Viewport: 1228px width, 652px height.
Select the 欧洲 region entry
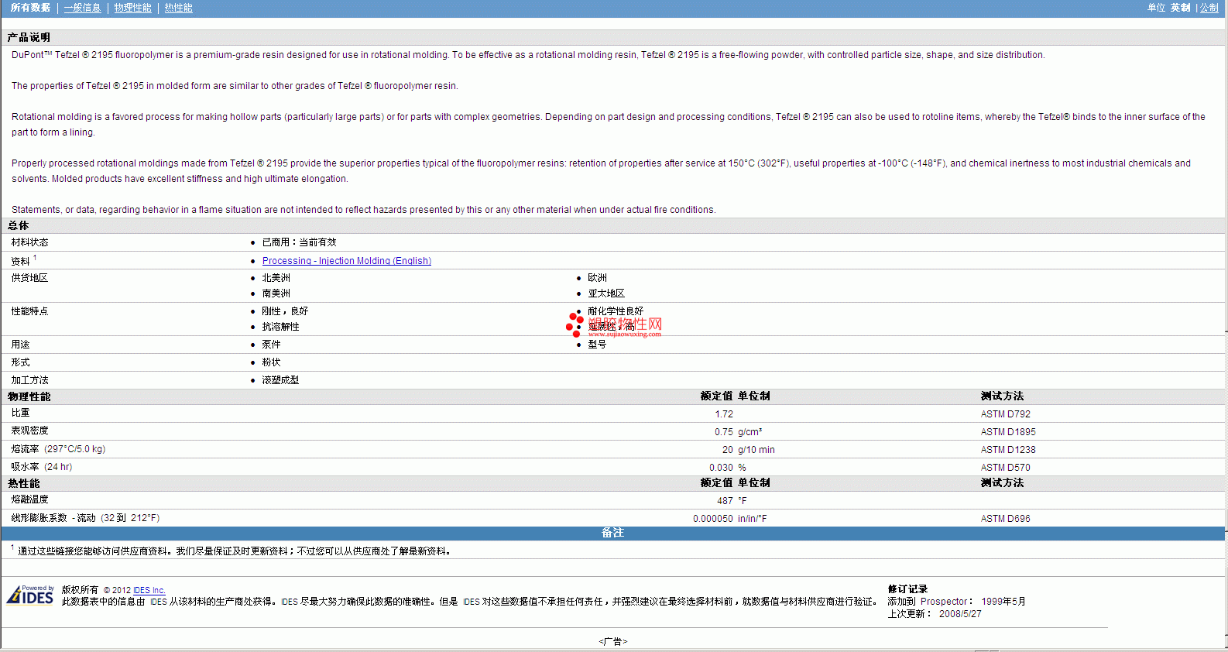click(597, 278)
